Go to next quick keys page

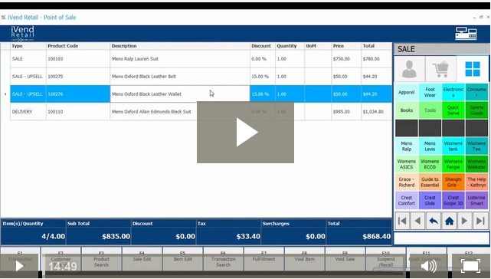465,221
